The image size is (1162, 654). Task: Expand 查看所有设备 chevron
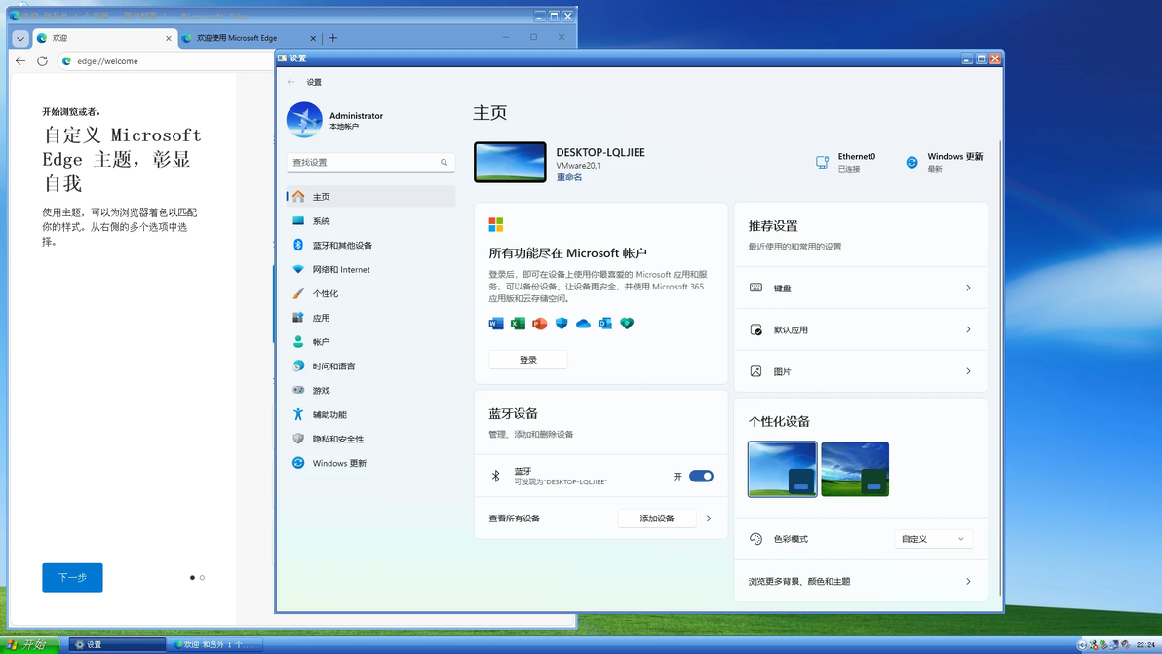click(709, 519)
